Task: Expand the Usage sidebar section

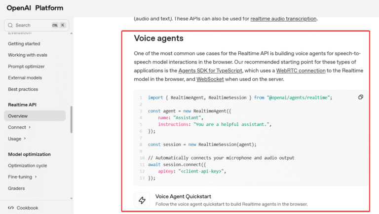Action: tap(25, 139)
